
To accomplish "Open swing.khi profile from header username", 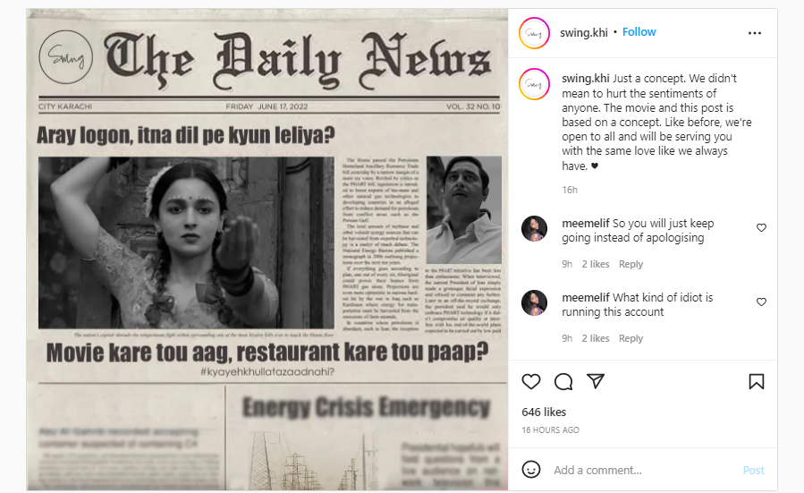I will click(x=583, y=32).
